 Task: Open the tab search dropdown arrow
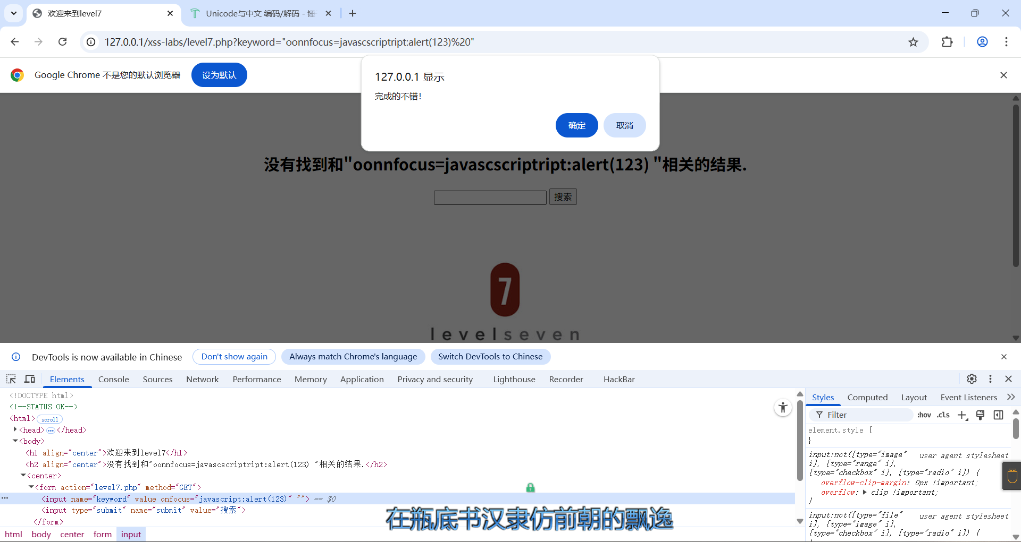pyautogui.click(x=14, y=13)
